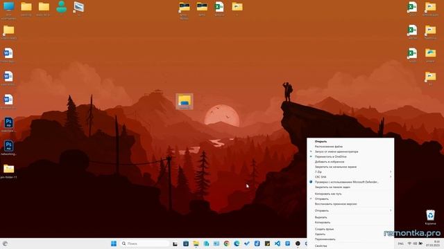The image size is (444, 249).
Task: Open the widgets icon at taskbar's far left
Action: coord(5,243)
